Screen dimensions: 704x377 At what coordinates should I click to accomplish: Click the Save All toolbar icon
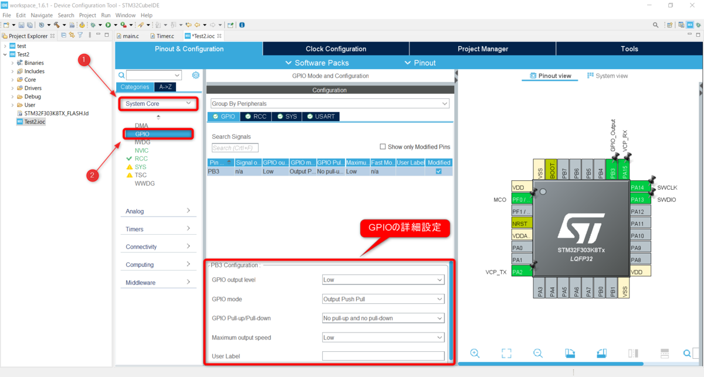[29, 25]
